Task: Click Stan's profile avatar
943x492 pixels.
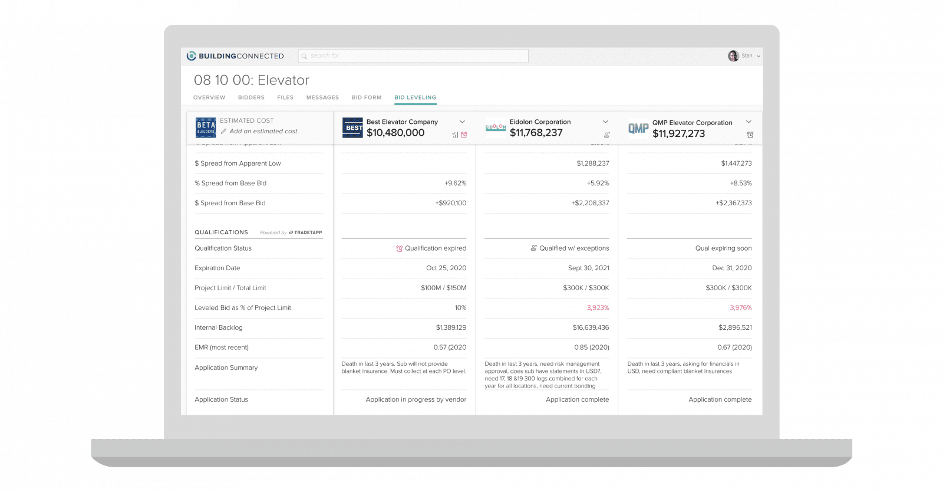Action: [733, 55]
